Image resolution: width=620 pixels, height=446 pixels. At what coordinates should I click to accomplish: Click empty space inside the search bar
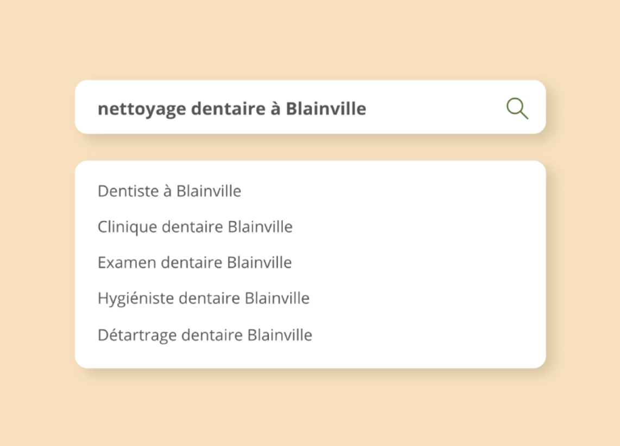point(435,107)
